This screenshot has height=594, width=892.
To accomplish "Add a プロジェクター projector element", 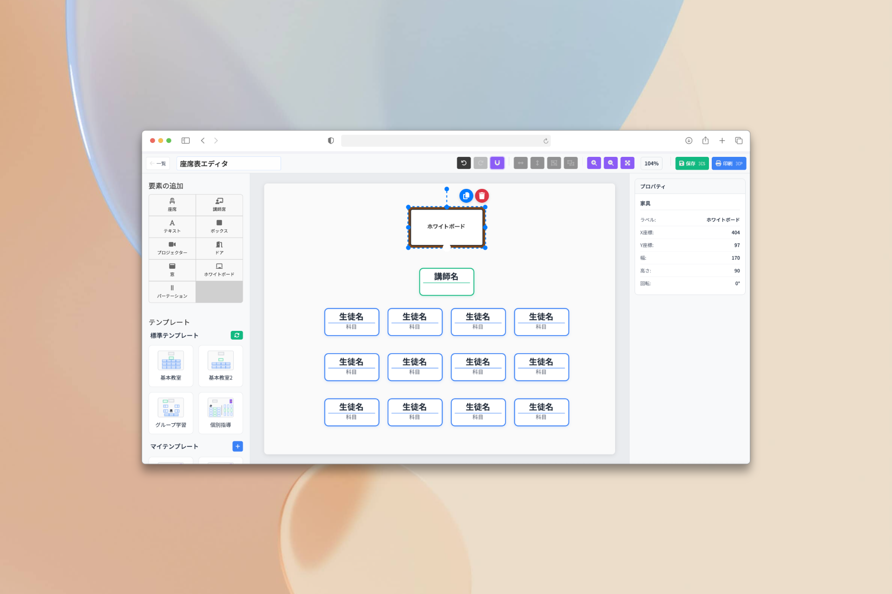I will 172,248.
